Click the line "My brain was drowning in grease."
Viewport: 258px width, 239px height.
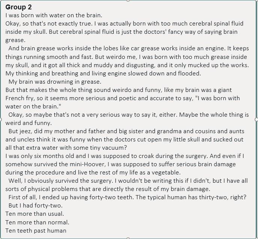[55, 82]
